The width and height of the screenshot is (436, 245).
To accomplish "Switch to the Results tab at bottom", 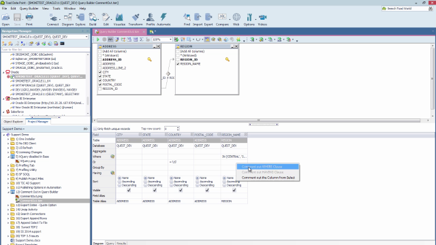I will (x=121, y=243).
